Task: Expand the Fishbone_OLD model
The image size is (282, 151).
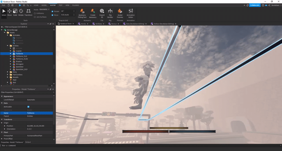Action: 10,56
